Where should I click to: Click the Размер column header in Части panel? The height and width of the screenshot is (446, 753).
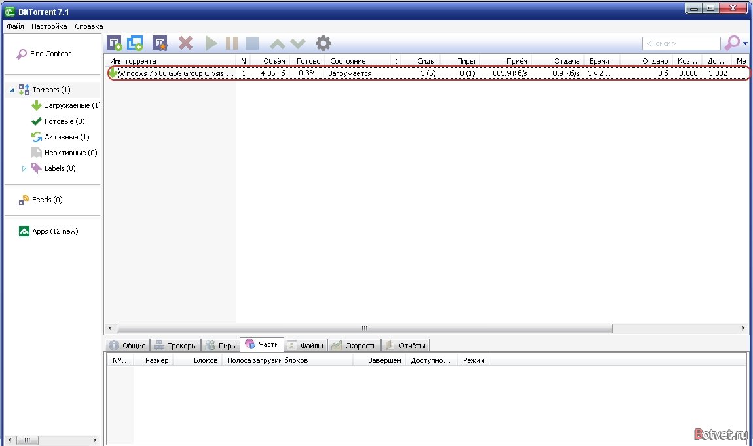tap(153, 361)
